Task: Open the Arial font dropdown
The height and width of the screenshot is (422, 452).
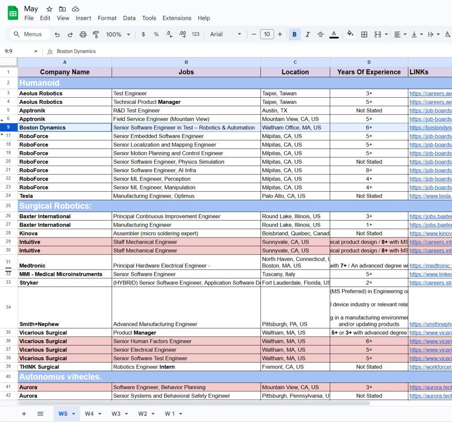Action: (225, 34)
